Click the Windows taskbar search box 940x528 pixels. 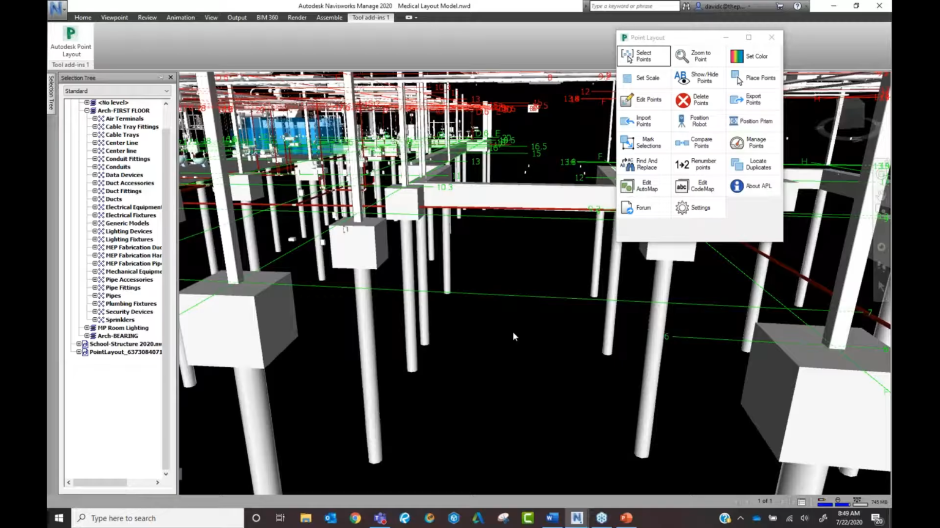[x=157, y=518]
